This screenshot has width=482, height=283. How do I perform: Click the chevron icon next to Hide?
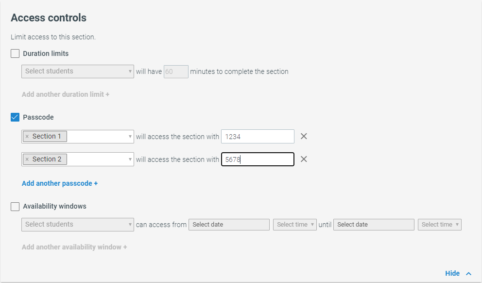[468, 273]
